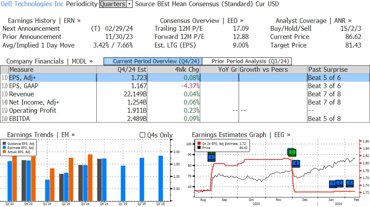The image size is (370, 207).
Task: Click the 4Wk Chg column header
Action: click(173, 70)
